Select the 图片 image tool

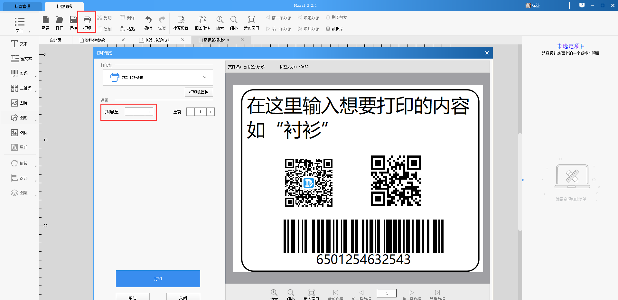[19, 103]
